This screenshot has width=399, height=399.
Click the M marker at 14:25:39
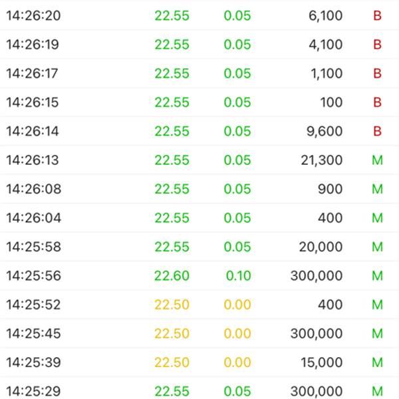click(x=377, y=362)
